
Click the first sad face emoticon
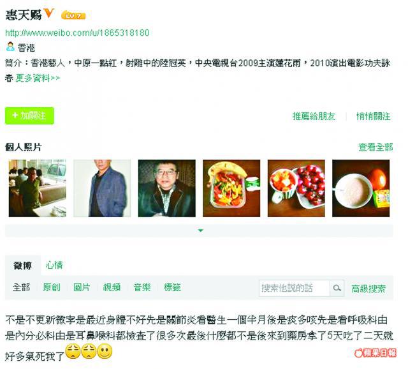73,352
